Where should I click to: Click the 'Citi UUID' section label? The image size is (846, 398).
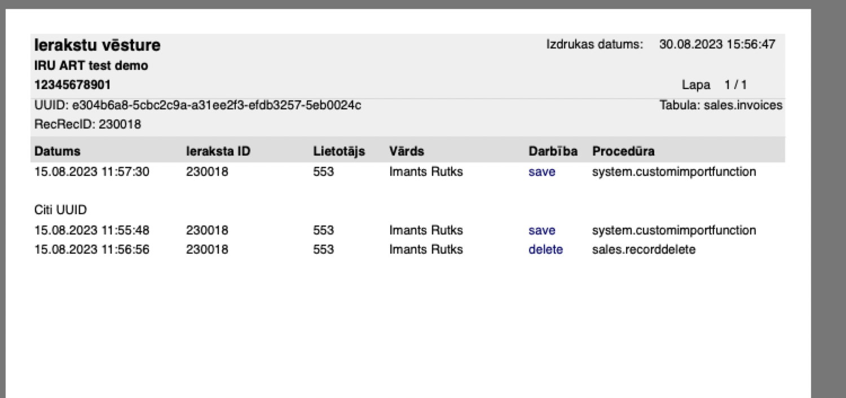61,210
